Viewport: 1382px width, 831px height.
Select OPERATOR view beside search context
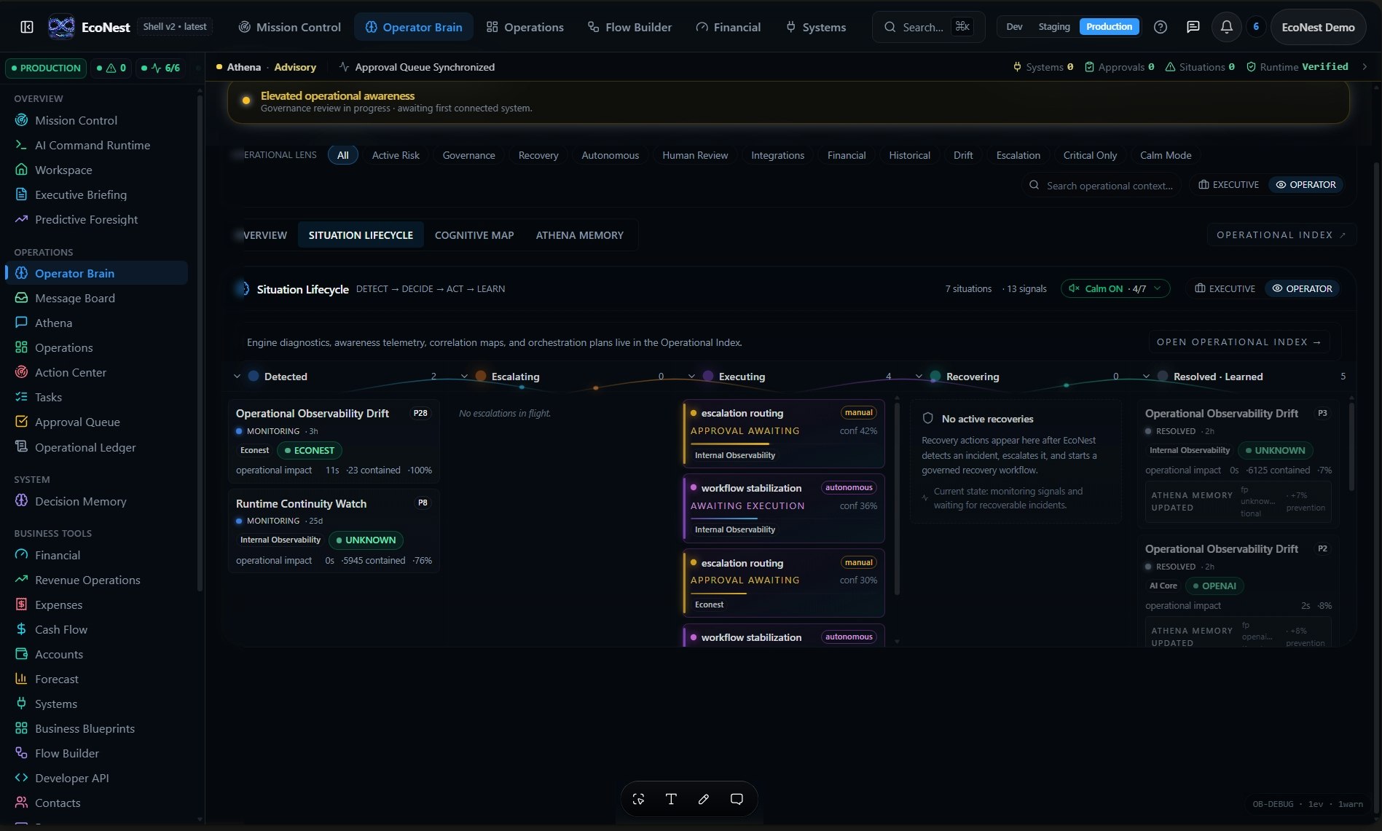pos(1306,185)
